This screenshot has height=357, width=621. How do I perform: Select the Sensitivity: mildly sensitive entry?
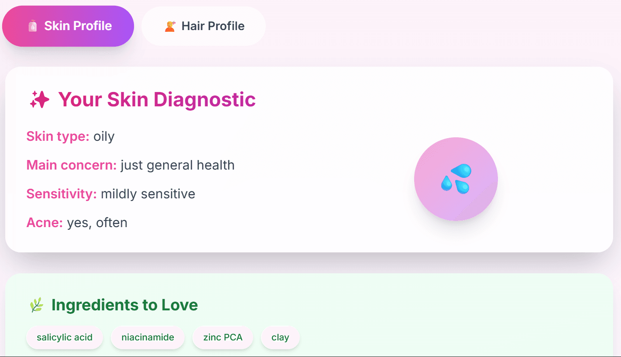point(110,194)
